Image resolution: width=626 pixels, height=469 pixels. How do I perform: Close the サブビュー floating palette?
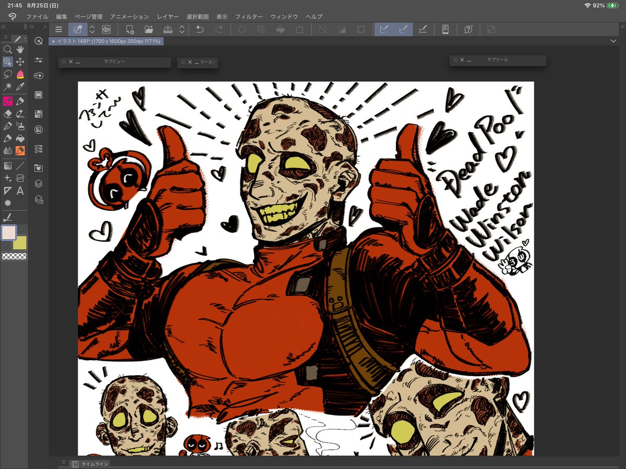pyautogui.click(x=70, y=62)
